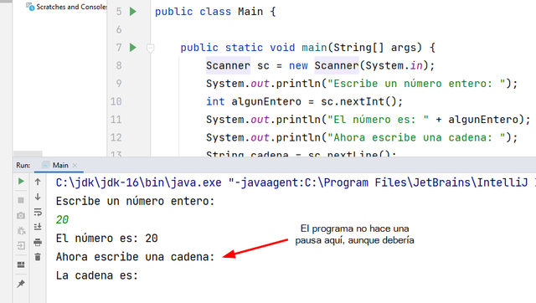Pin the Main run tab
The width and height of the screenshot is (536, 303).
click(21, 283)
